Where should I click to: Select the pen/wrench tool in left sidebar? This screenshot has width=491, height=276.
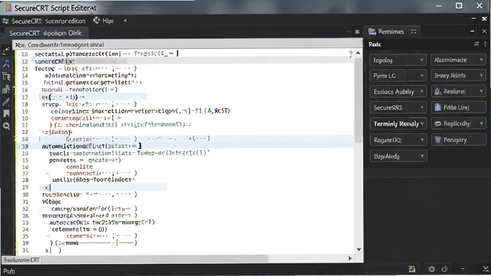click(6, 102)
